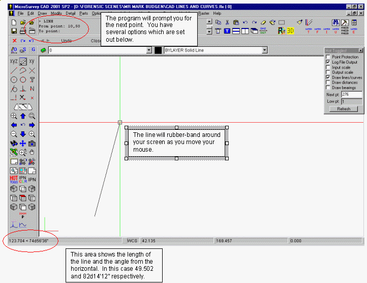Viewport: 367px width, 283px height.
Task: Click the Undo text button
Action: tap(66, 41)
